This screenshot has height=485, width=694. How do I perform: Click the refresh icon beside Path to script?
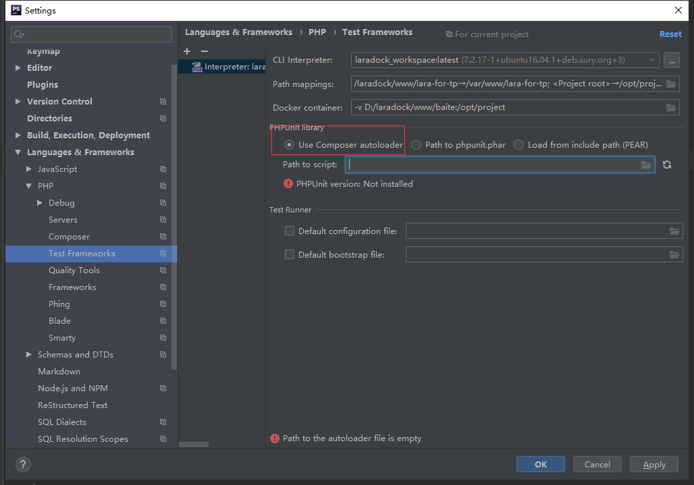[667, 165]
